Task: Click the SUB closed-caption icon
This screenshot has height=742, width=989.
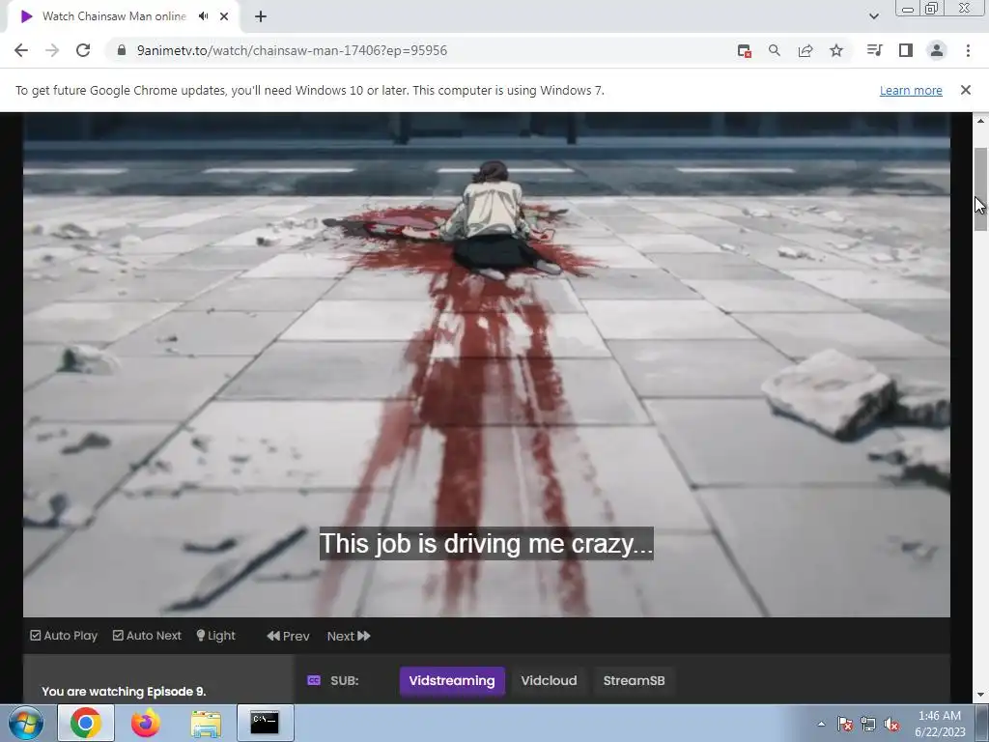Action: pyautogui.click(x=314, y=680)
